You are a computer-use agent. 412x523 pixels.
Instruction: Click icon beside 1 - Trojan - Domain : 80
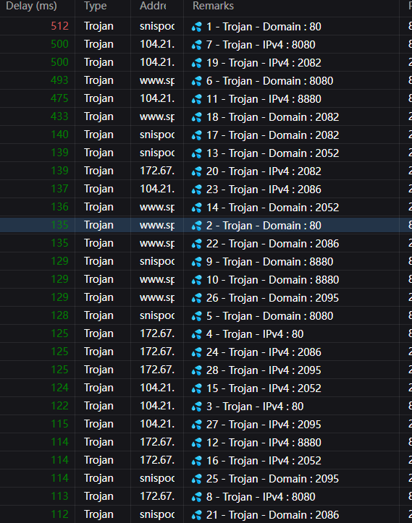point(197,27)
